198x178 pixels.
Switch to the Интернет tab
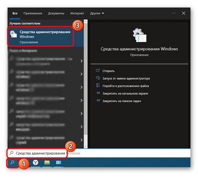[x=77, y=13]
